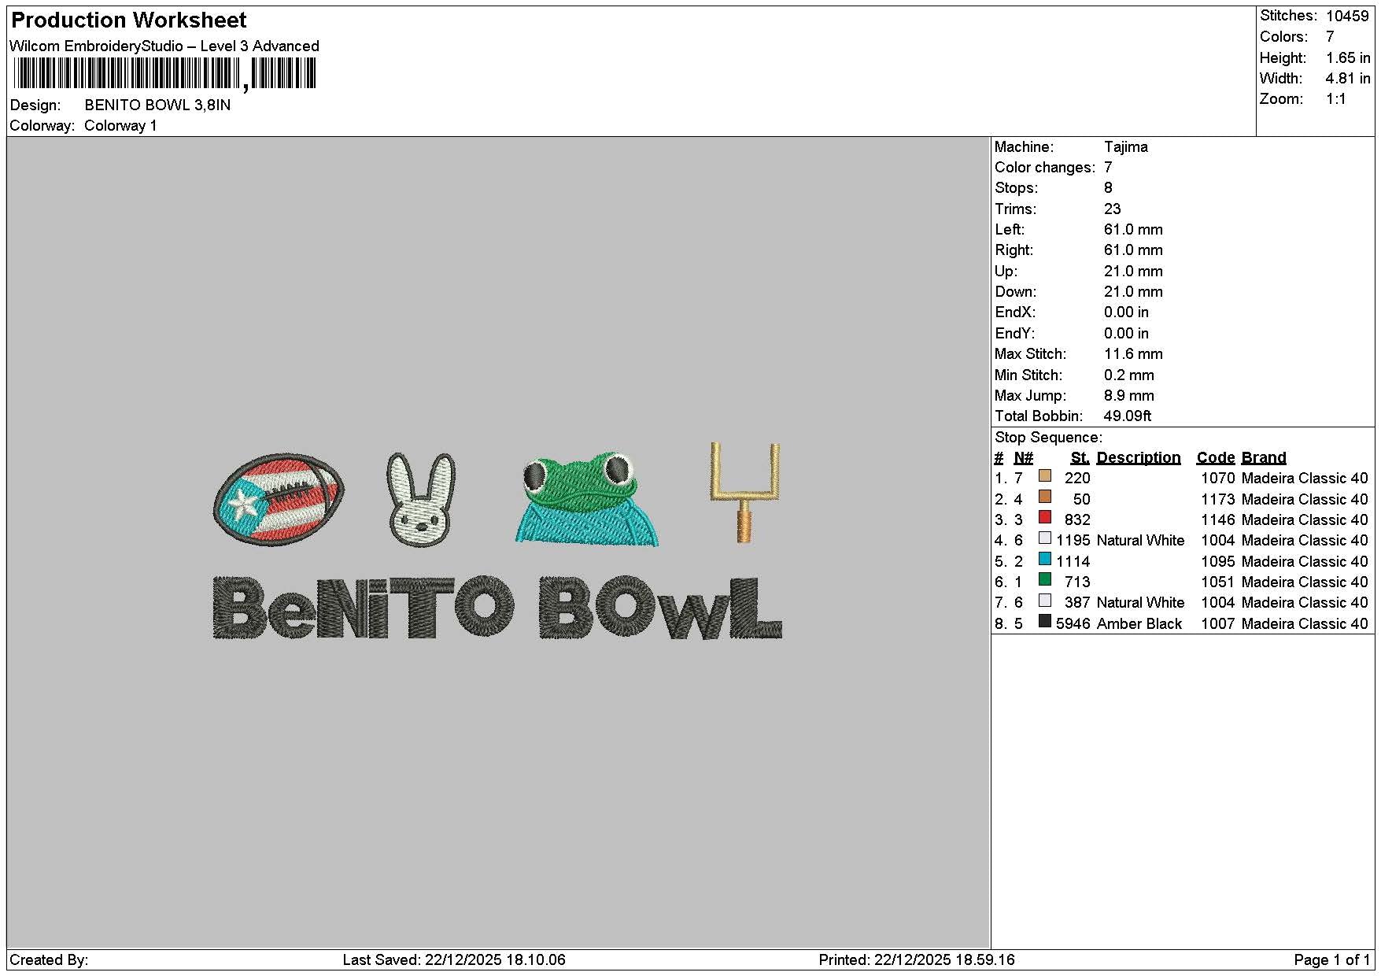1381x976 pixels.
Task: Select the white bunny embroidery motif
Action: pyautogui.click(x=422, y=499)
